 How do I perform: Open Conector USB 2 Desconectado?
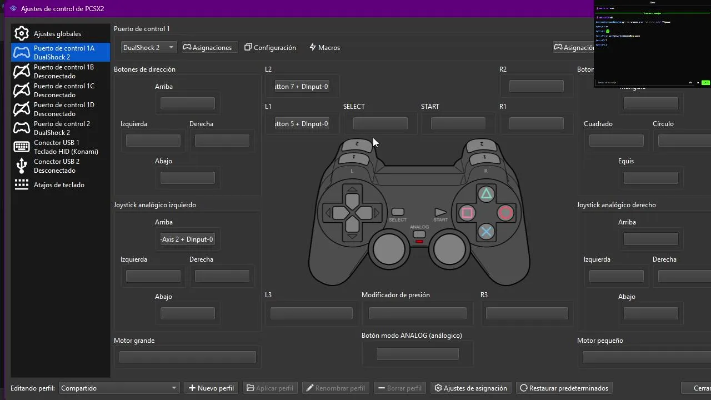pyautogui.click(x=60, y=166)
